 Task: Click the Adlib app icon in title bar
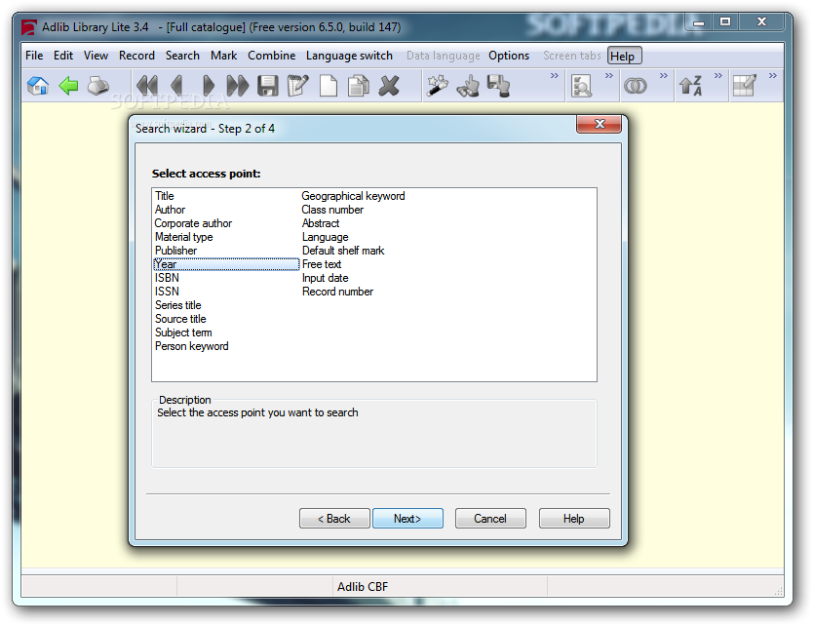coord(29,27)
